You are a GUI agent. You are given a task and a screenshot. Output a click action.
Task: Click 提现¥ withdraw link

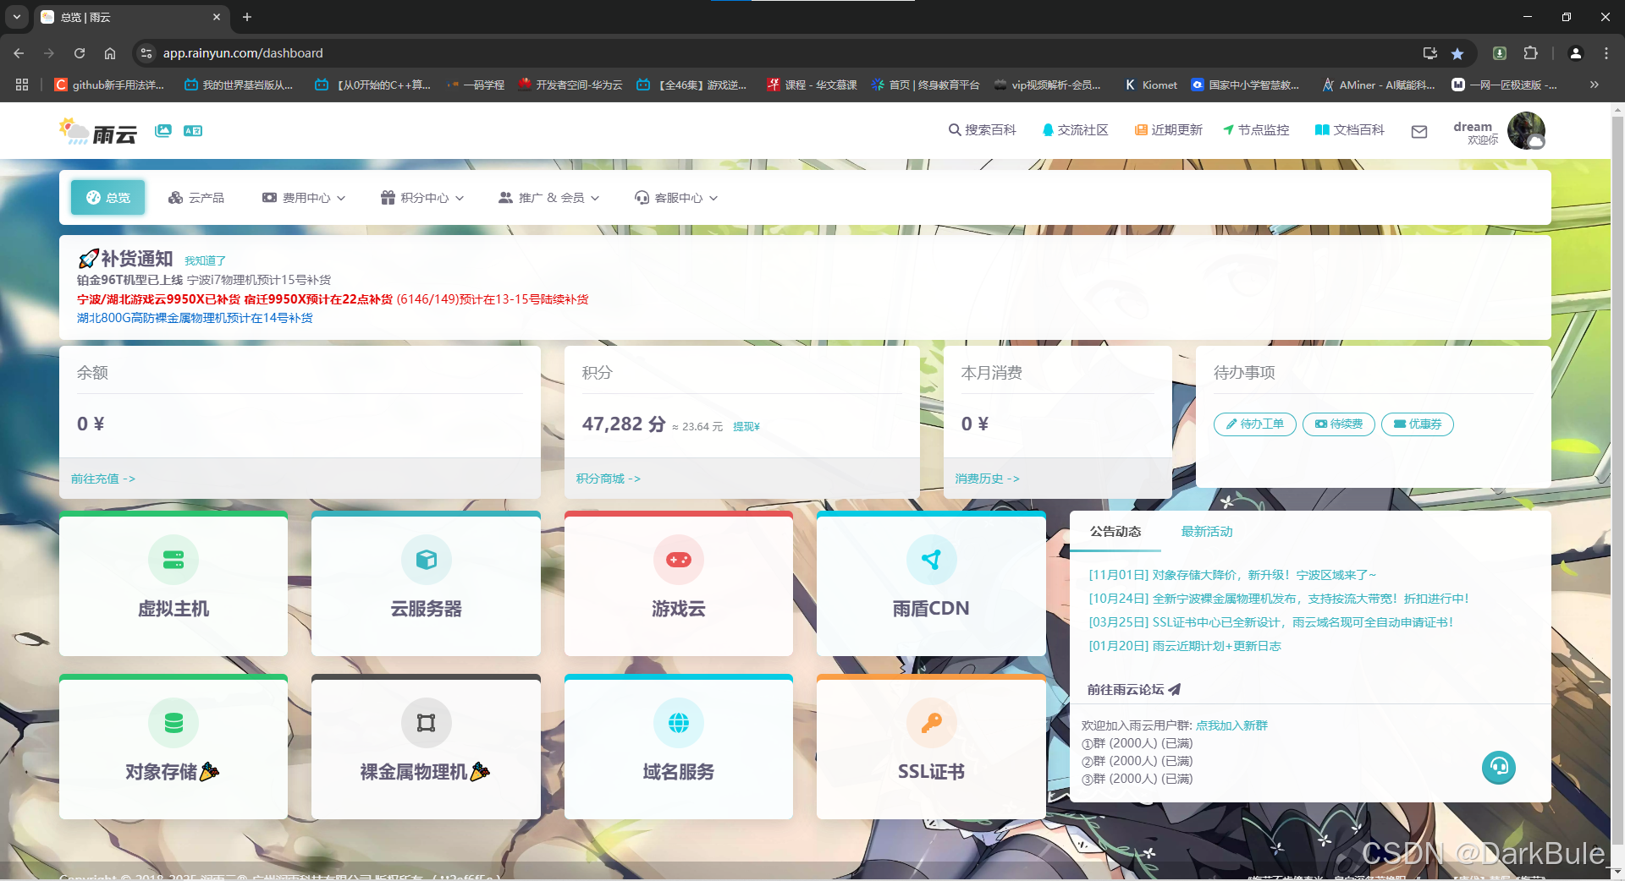pos(746,426)
